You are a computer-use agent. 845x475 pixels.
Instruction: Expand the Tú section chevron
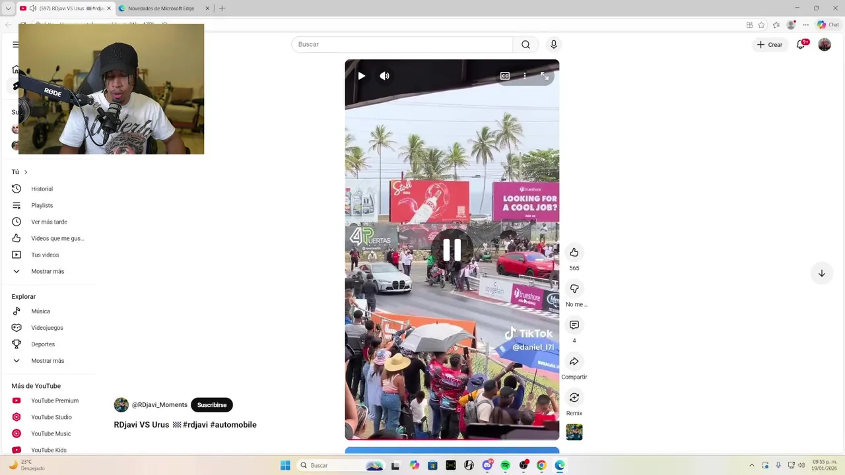[26, 172]
